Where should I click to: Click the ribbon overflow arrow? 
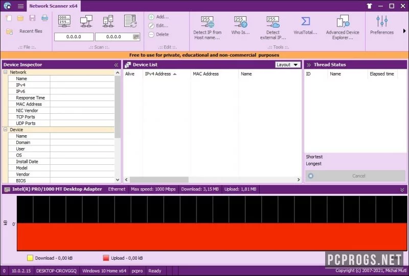coord(404,31)
